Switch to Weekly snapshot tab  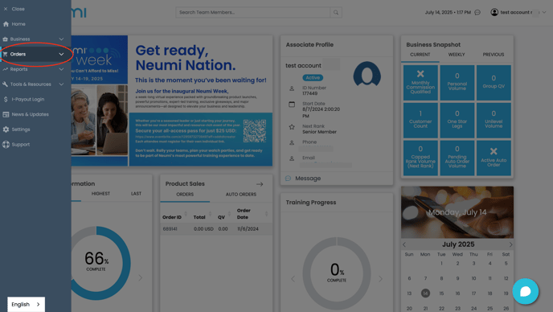click(x=457, y=55)
